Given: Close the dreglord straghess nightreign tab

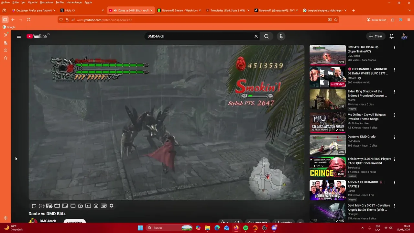Looking at the screenshot, I should coord(345,10).
